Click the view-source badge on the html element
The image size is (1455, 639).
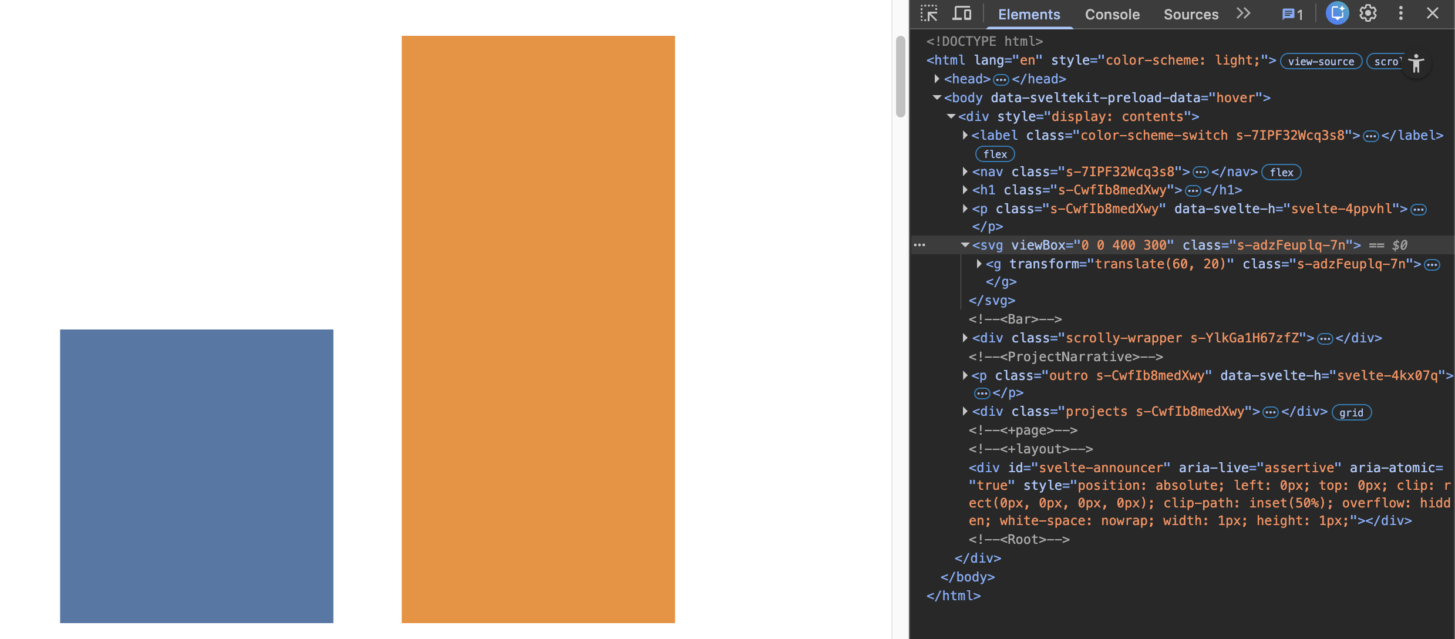click(x=1321, y=60)
